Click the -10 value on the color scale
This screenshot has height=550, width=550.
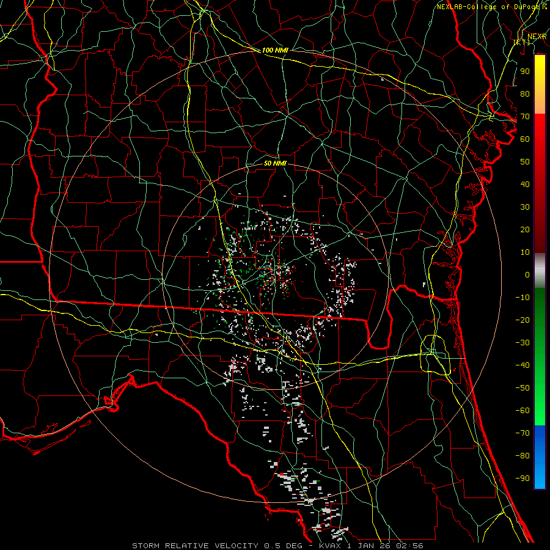point(522,298)
